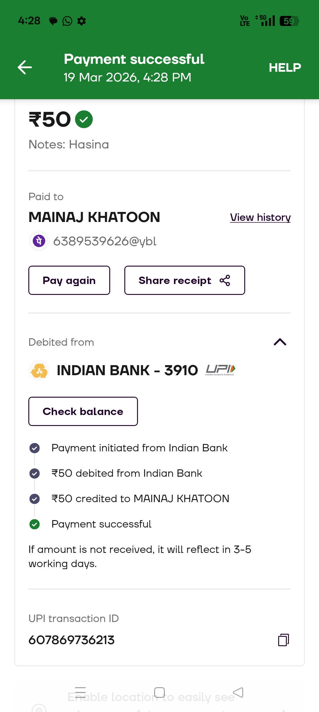Image resolution: width=319 pixels, height=712 pixels.
Task: Tap the green Payment successful step marker
Action: pyautogui.click(x=35, y=524)
